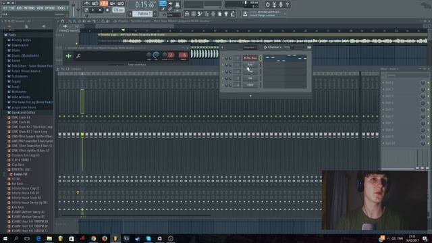Open Microsoft Edge from the taskbar
This screenshot has width=432, height=243.
38,238
